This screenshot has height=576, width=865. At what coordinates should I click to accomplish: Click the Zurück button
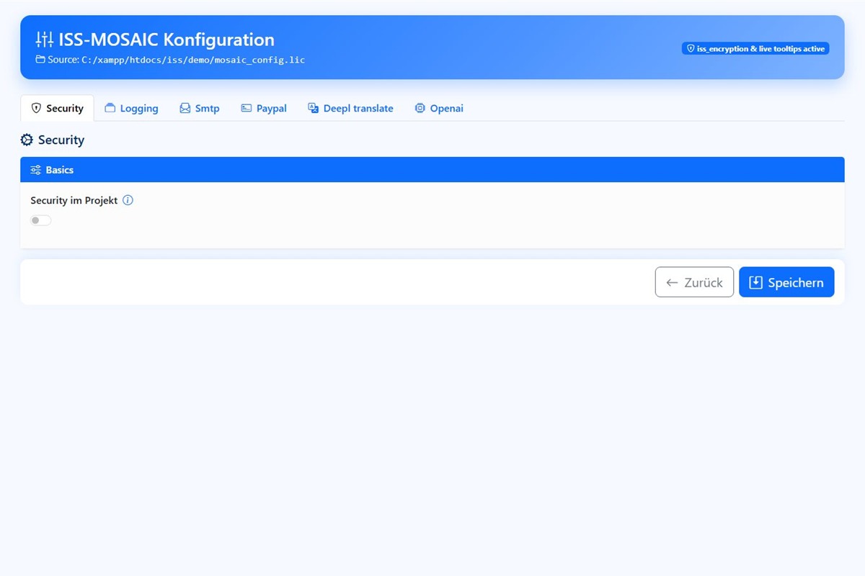694,282
